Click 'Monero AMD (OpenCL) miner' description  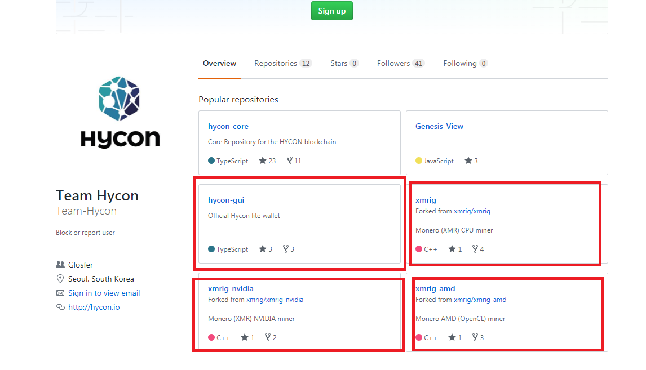click(x=460, y=319)
